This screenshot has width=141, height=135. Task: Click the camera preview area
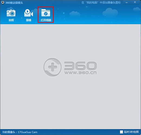tap(70, 76)
